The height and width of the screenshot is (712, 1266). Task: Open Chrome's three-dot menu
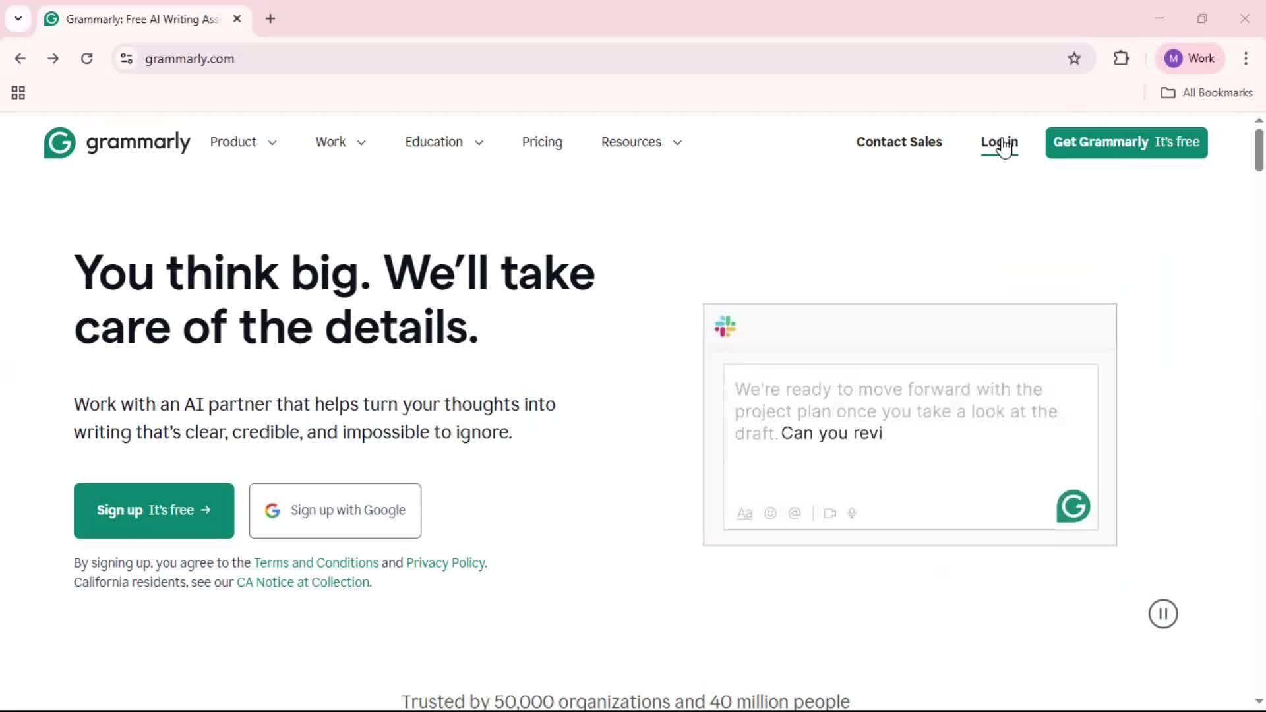tap(1246, 59)
